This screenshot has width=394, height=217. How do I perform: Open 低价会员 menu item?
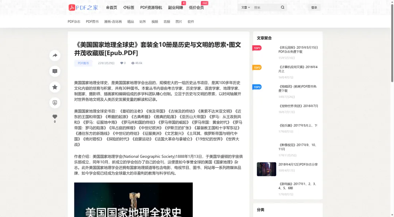click(x=196, y=8)
